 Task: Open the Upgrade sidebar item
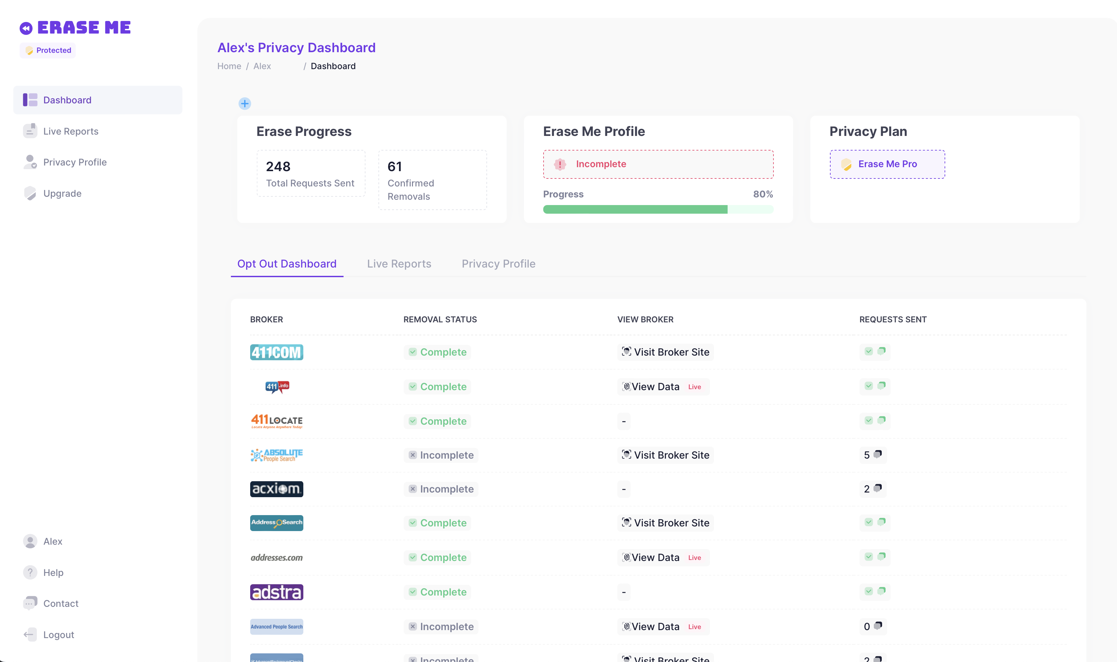tap(98, 193)
